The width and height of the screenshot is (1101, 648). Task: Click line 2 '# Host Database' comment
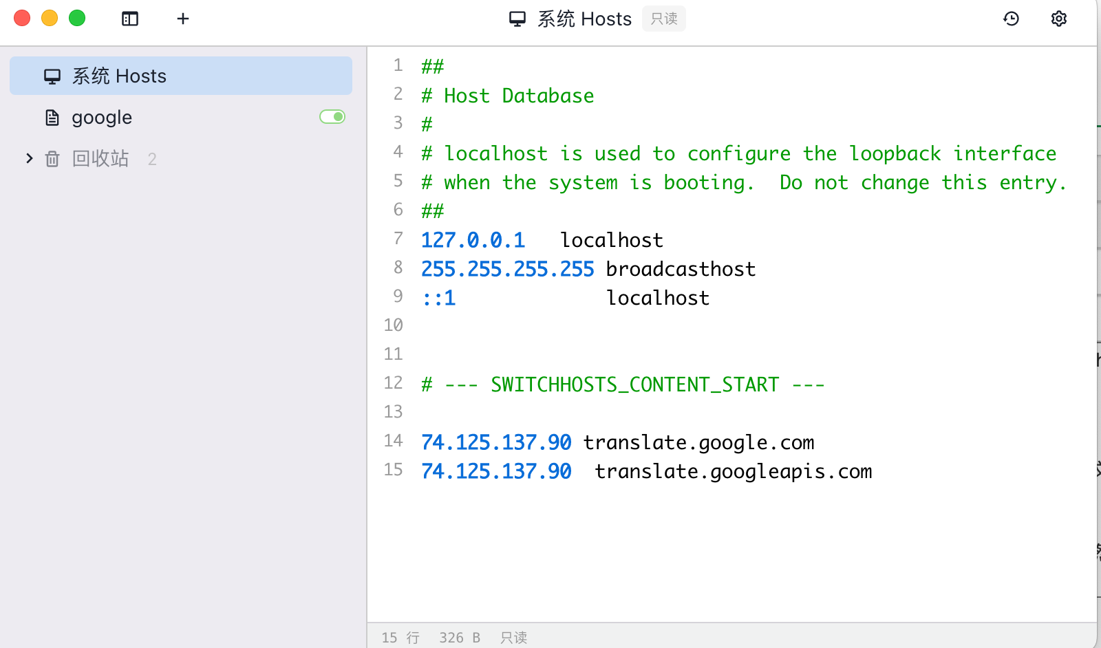coord(508,96)
